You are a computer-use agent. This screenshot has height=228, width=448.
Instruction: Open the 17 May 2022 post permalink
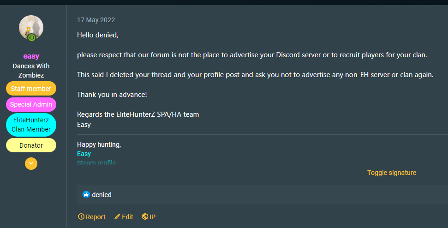coord(96,20)
